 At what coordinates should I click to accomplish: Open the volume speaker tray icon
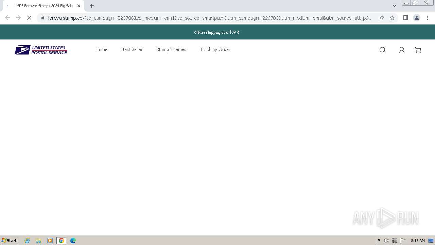[x=386, y=241]
